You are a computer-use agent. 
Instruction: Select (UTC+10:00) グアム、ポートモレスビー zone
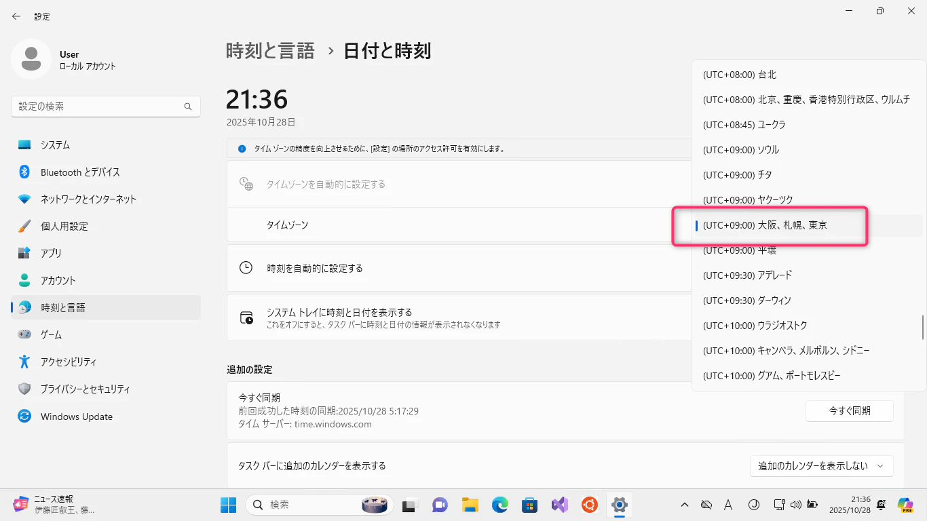tap(808, 376)
